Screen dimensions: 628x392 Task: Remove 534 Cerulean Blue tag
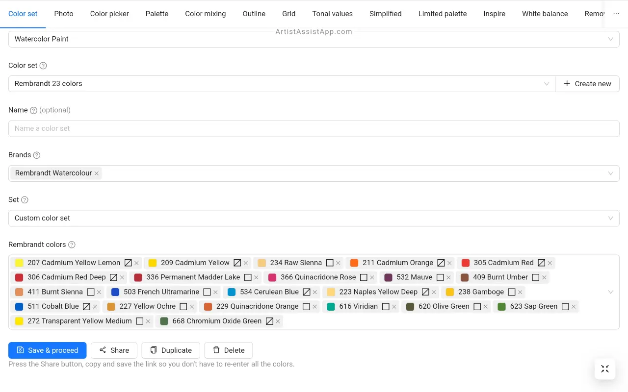point(315,292)
